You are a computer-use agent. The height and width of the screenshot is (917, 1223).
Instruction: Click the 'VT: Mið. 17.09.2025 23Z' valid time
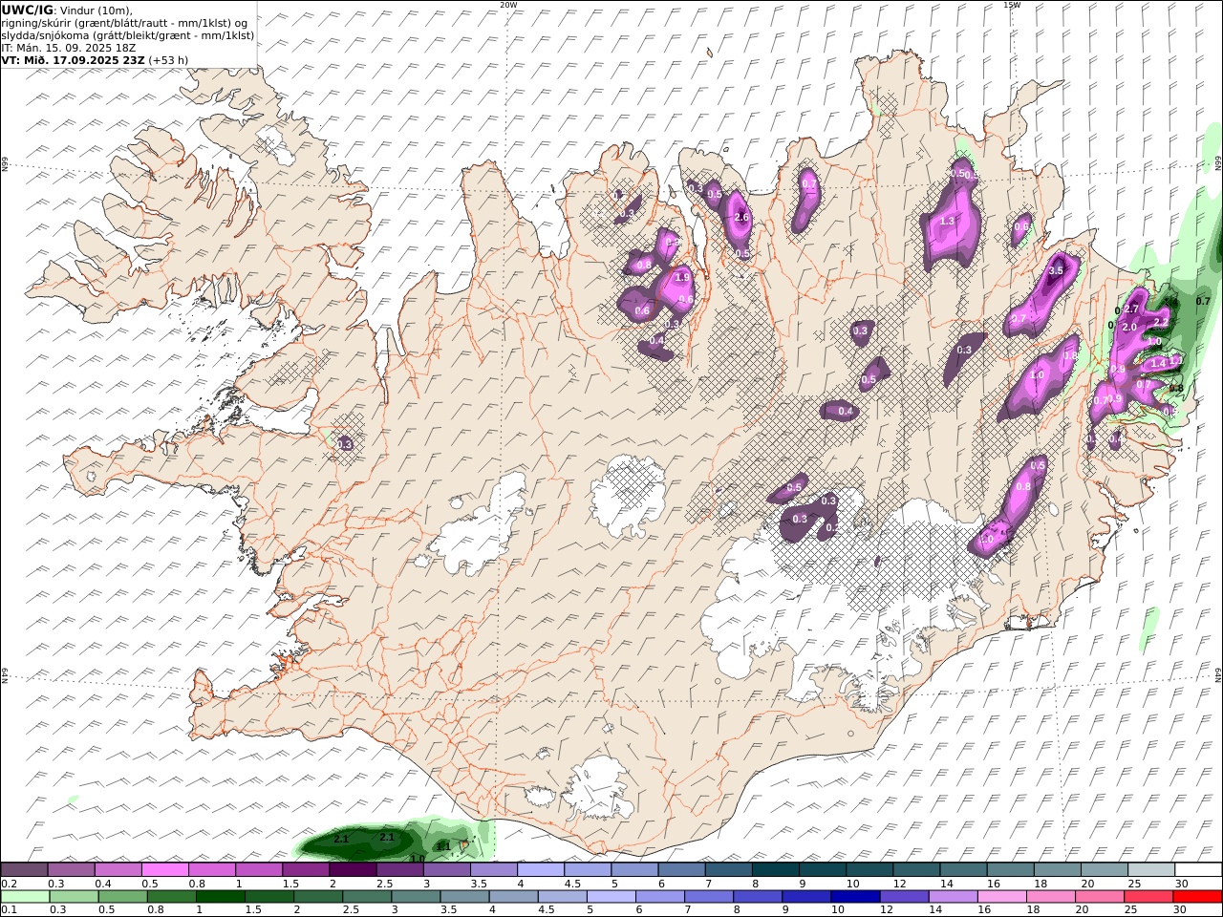click(x=73, y=59)
